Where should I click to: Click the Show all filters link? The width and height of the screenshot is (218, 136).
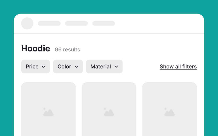(x=178, y=66)
